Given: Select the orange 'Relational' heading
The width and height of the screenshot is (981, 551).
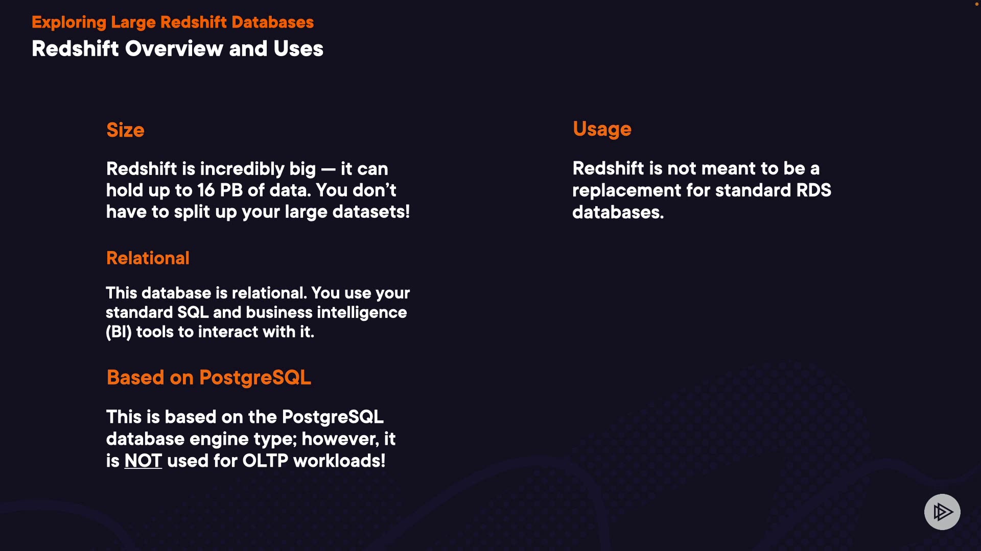Looking at the screenshot, I should tap(148, 258).
